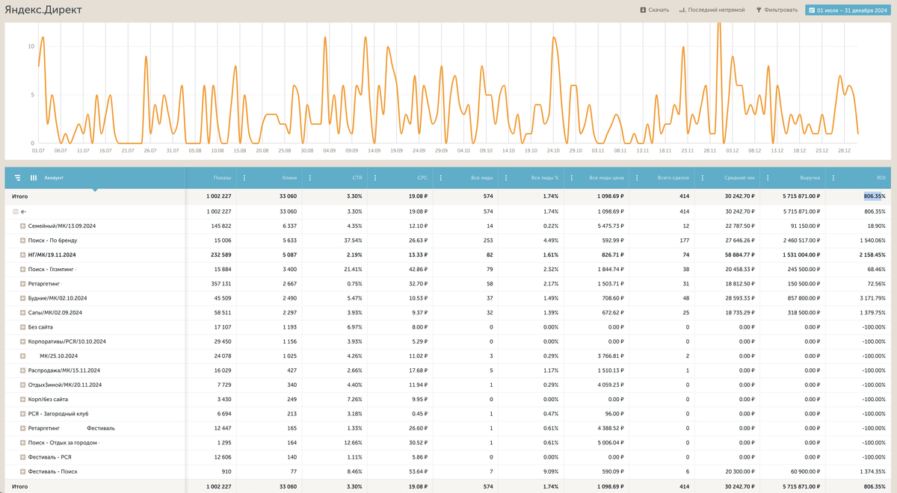
Task: Expand the Сапы/МК/02.09.2024 campaign
Action: pyautogui.click(x=22, y=312)
